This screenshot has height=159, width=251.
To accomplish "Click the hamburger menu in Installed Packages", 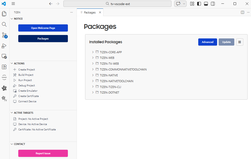I will pos(240,42).
